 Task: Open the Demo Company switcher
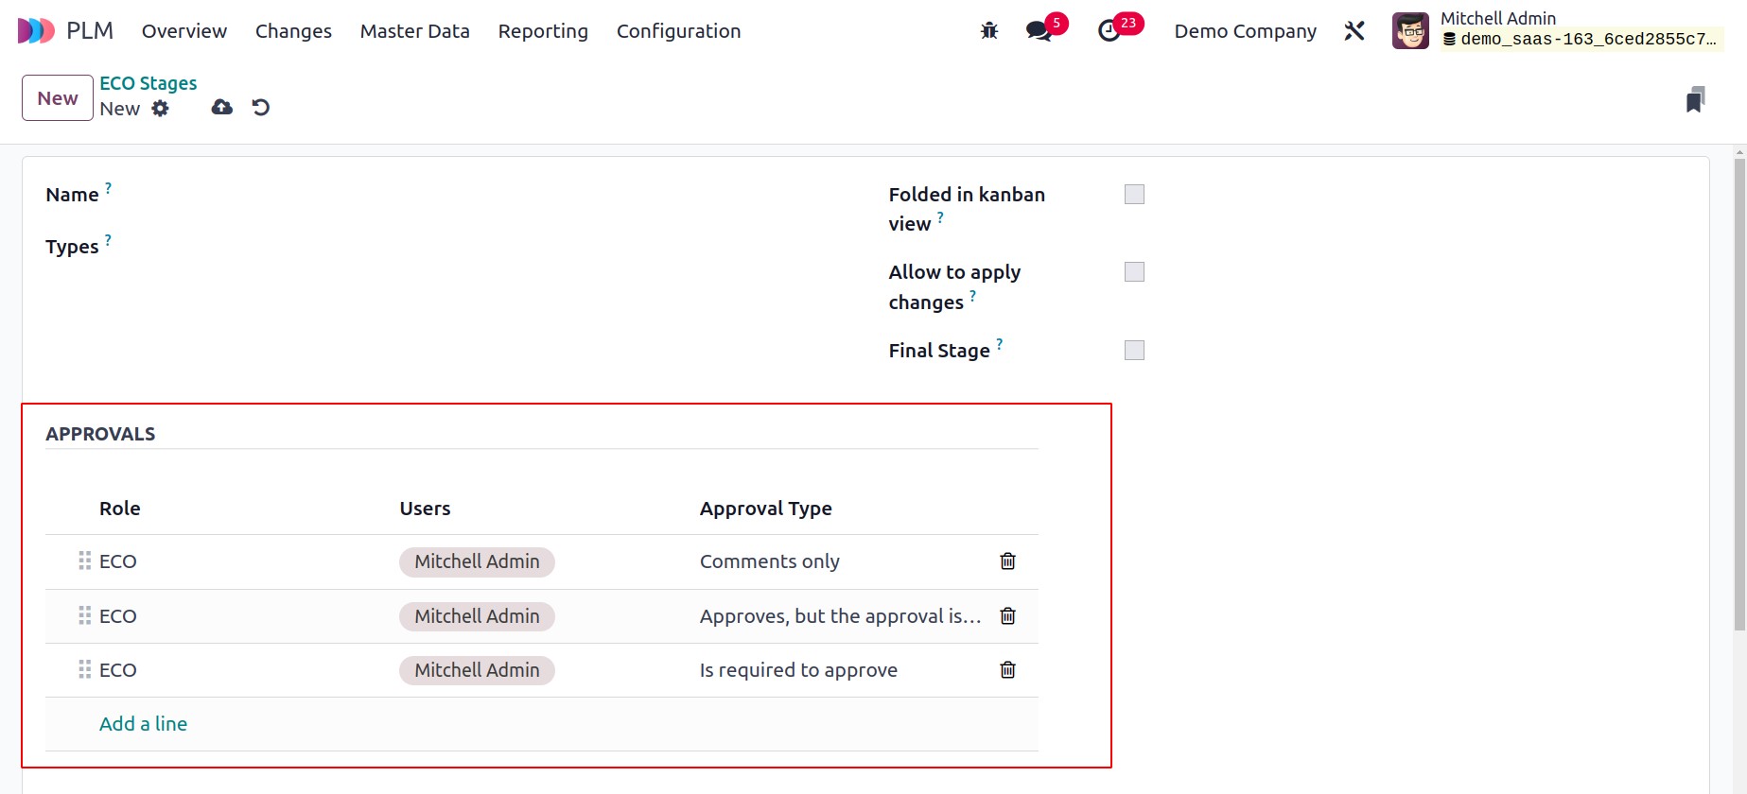coord(1245,31)
